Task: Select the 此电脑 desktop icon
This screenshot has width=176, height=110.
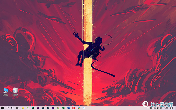Action: pos(5,92)
